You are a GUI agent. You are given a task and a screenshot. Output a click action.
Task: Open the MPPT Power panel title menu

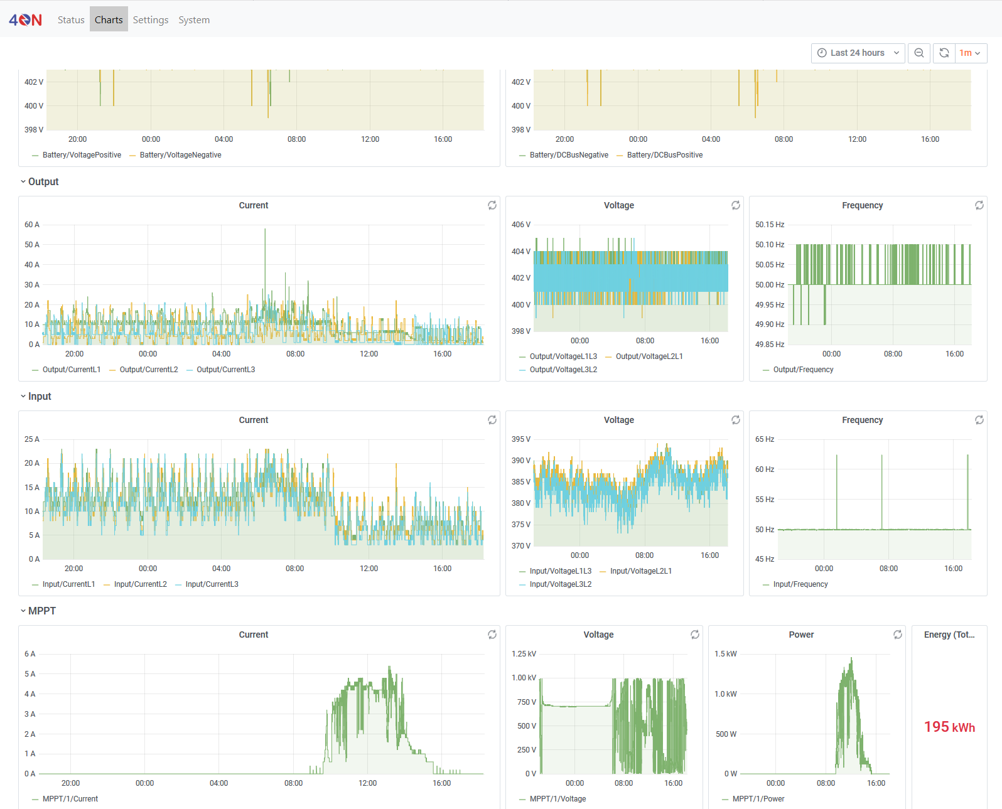801,635
